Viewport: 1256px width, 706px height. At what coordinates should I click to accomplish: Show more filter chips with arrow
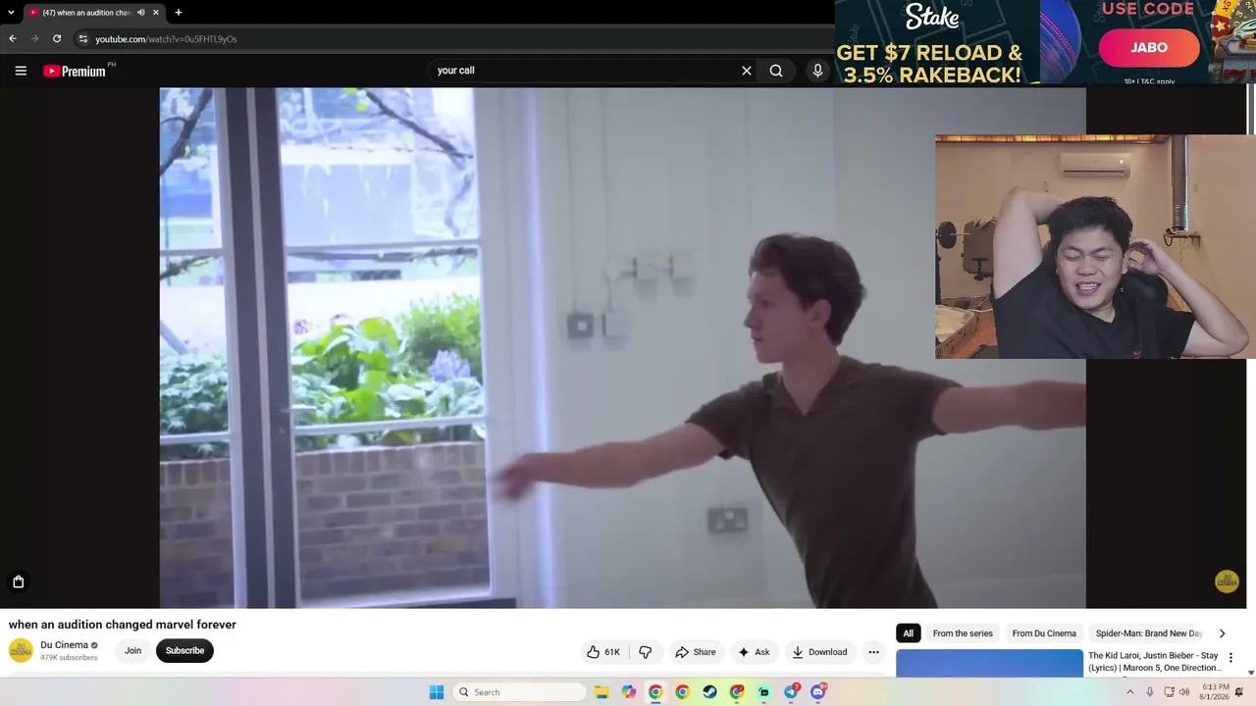click(x=1222, y=633)
